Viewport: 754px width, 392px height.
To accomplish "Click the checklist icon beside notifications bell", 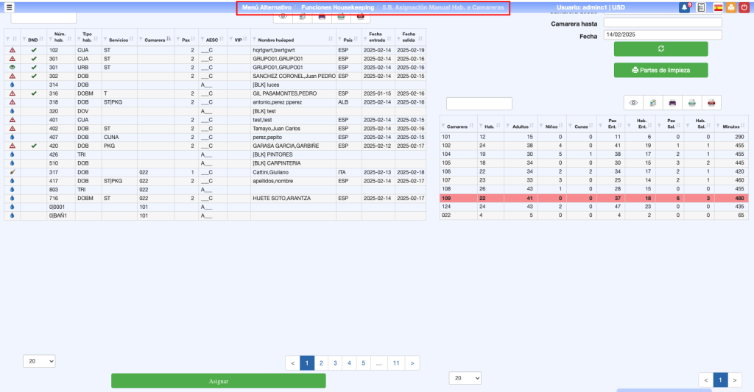I will coord(701,7).
